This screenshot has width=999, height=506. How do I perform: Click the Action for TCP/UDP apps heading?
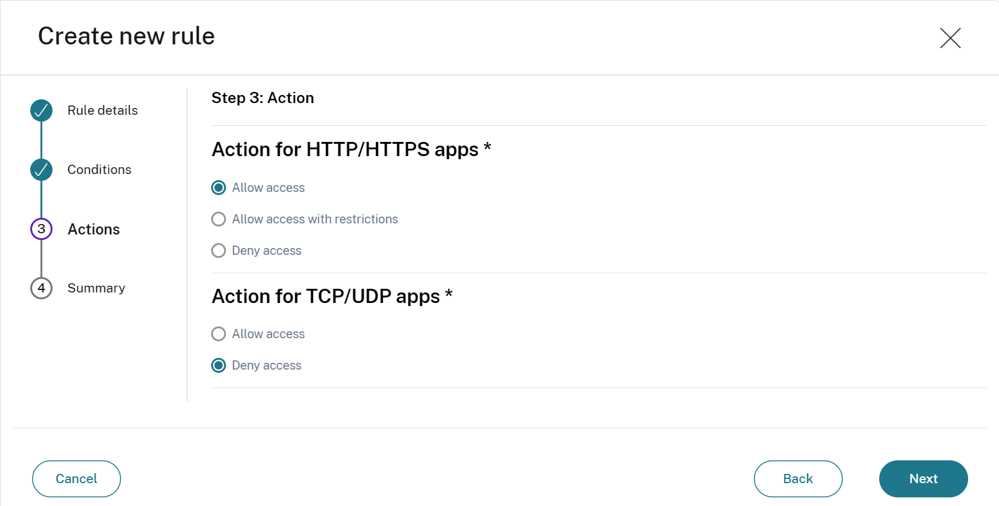click(332, 296)
